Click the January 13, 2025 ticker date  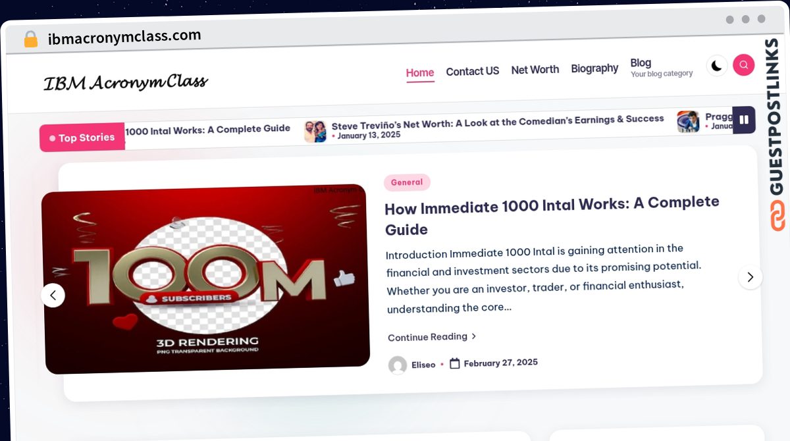click(369, 136)
